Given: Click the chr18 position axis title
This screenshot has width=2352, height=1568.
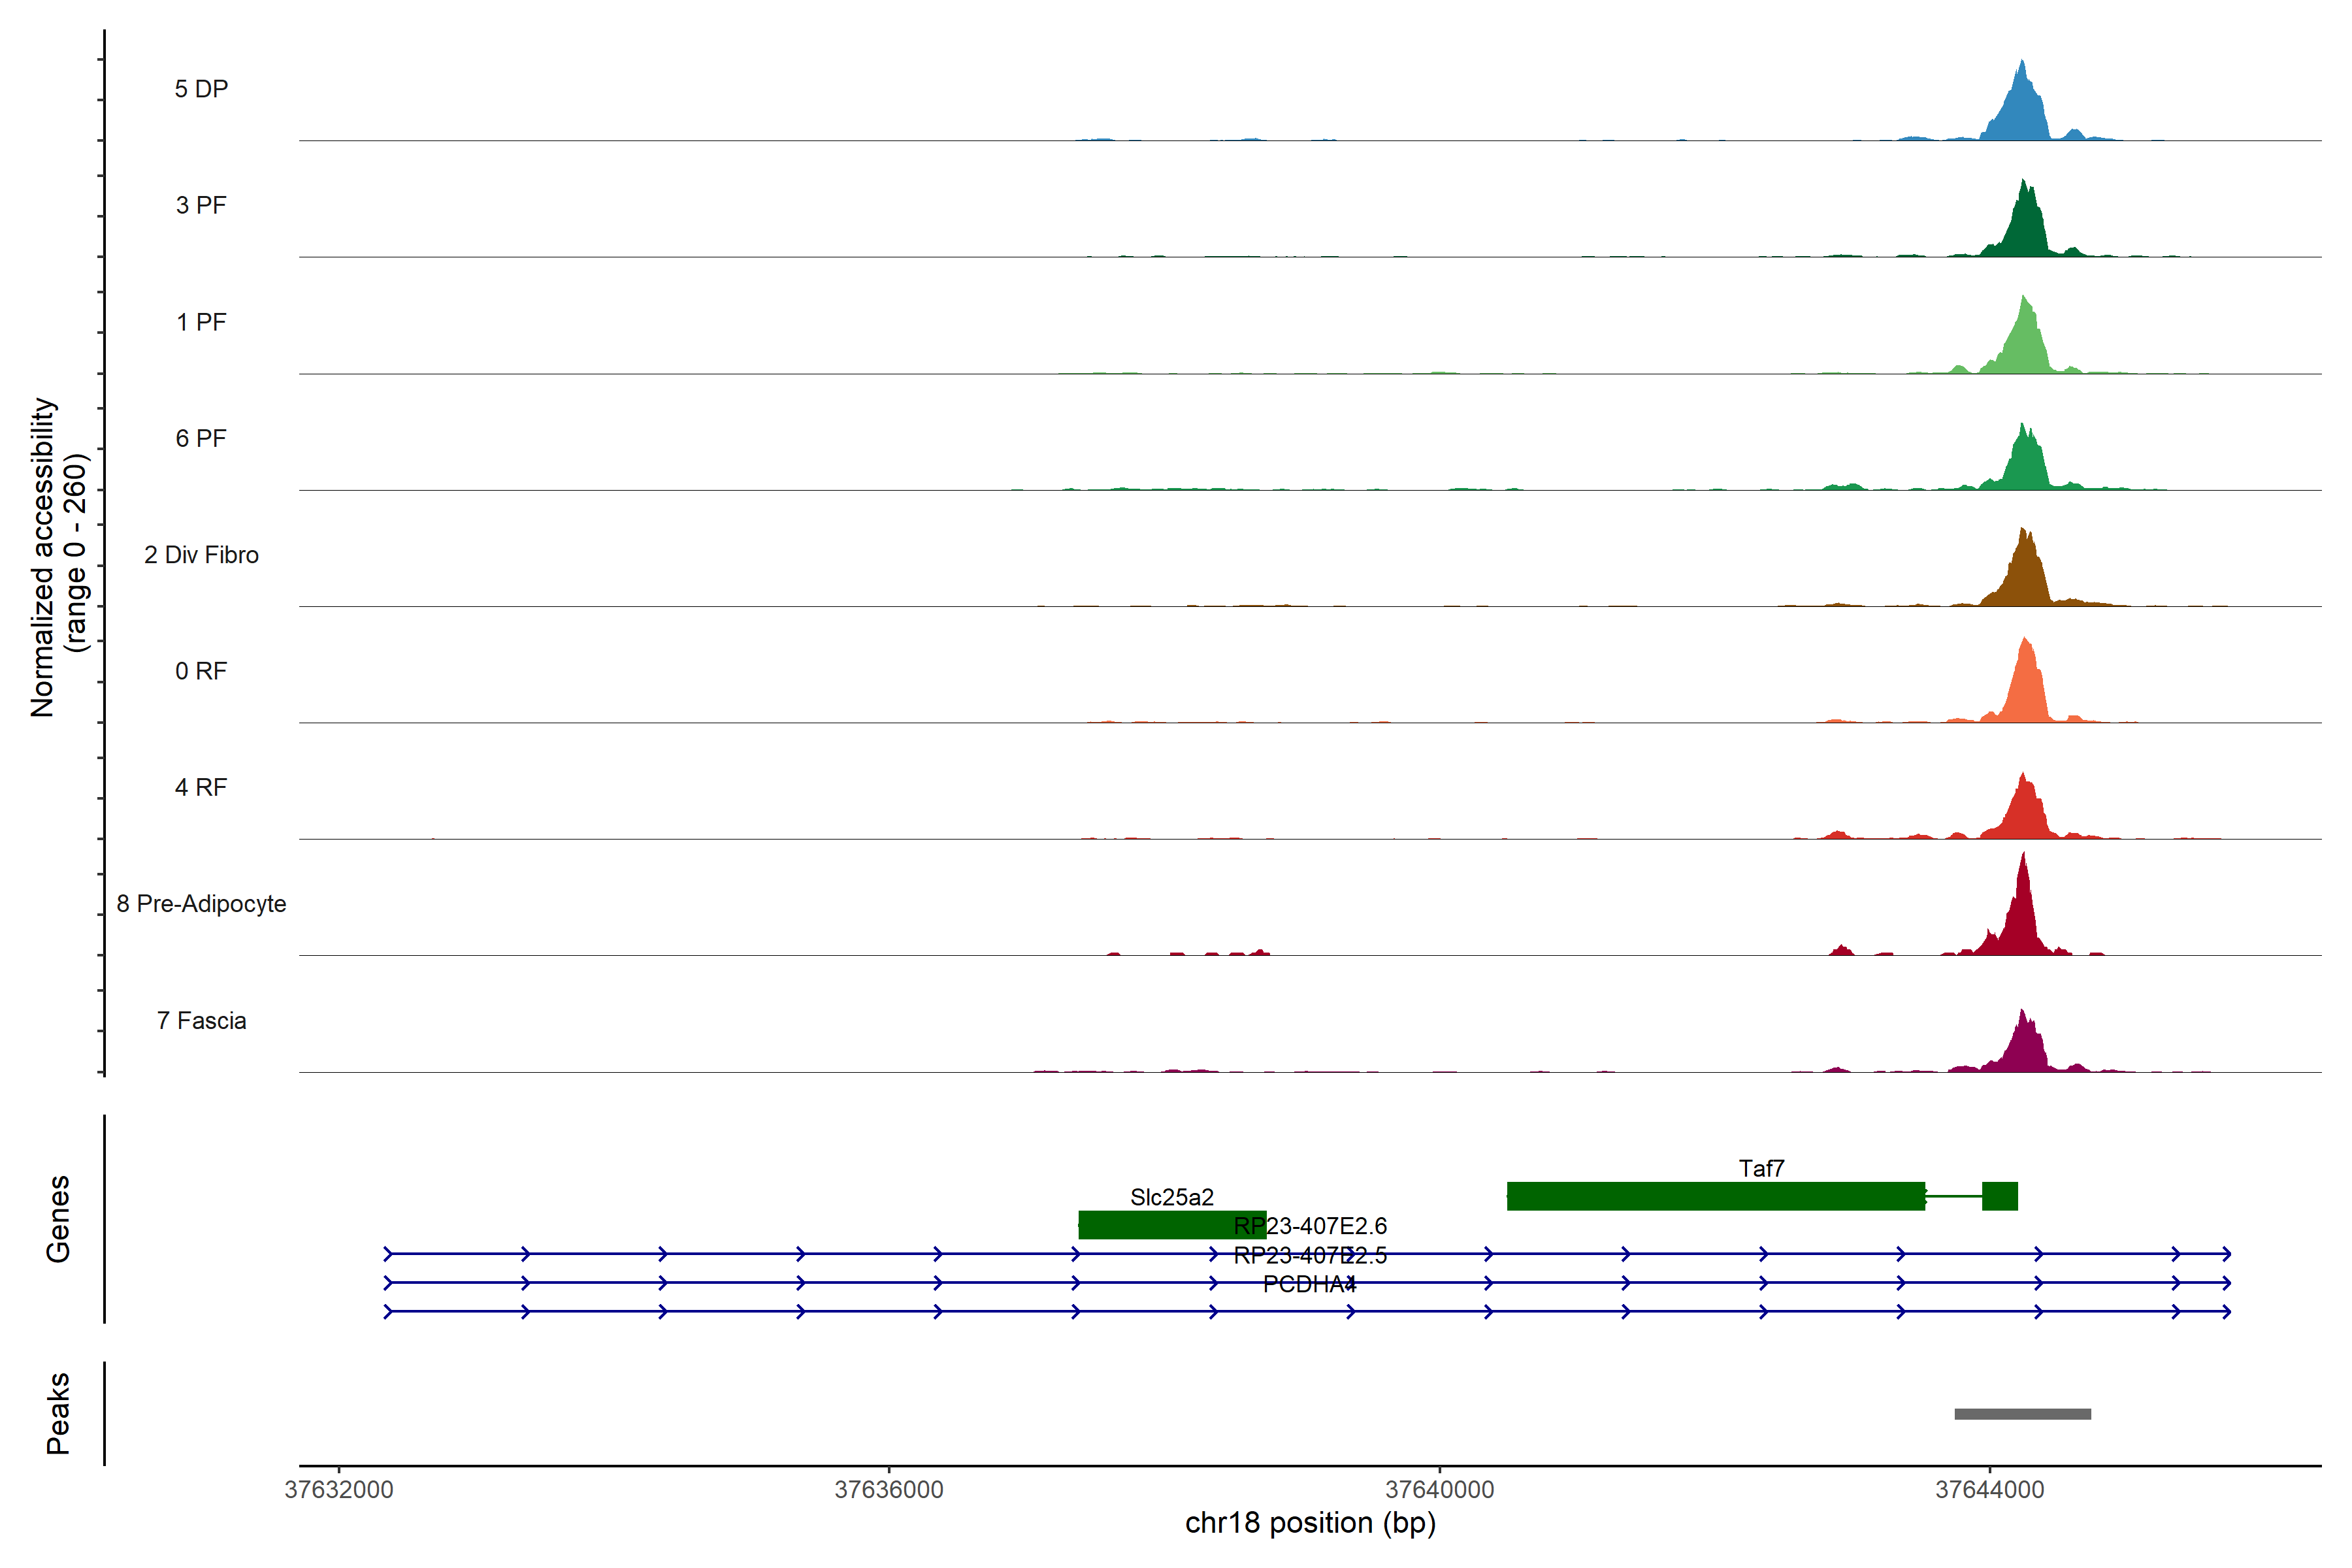Looking at the screenshot, I should 1310,1523.
